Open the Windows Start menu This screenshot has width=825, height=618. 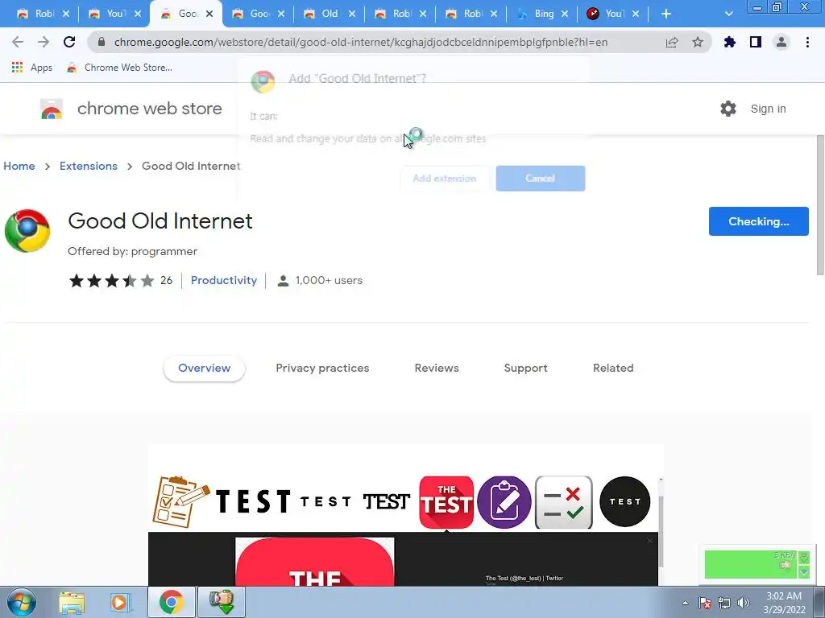point(21,602)
